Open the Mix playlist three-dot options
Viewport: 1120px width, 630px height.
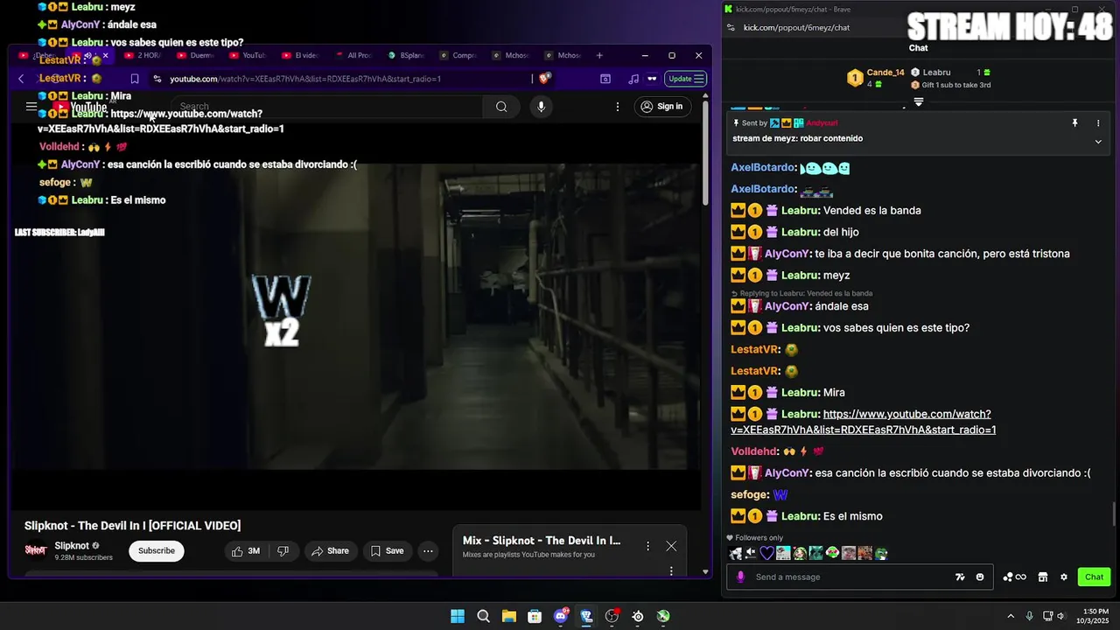(x=647, y=546)
